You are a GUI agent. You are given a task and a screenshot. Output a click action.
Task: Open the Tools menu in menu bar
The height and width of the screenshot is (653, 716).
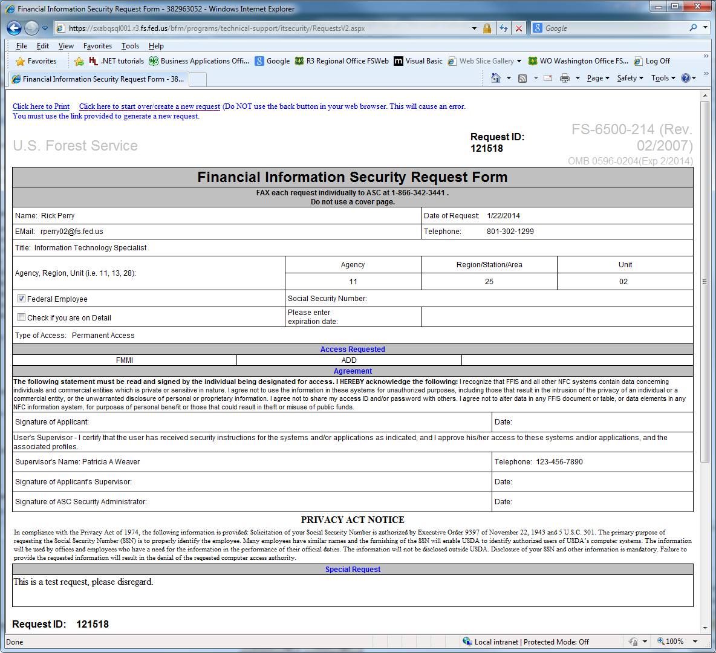[x=130, y=46]
